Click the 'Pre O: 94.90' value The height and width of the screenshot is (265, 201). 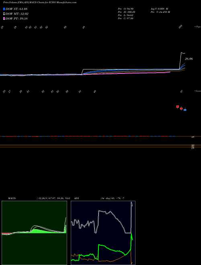pyautogui.click(x=125, y=9)
